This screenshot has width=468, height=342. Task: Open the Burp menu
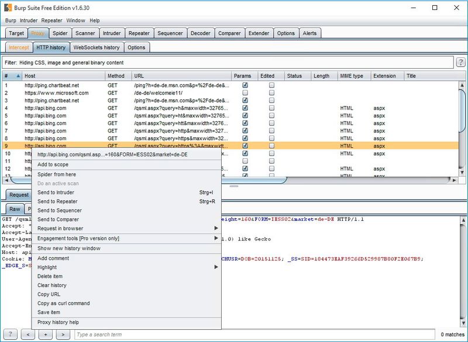click(11, 20)
